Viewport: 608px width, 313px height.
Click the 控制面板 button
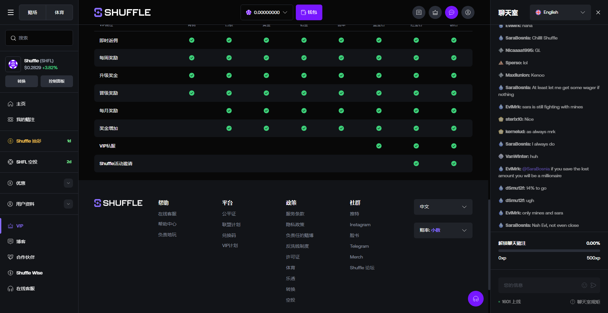coord(57,81)
